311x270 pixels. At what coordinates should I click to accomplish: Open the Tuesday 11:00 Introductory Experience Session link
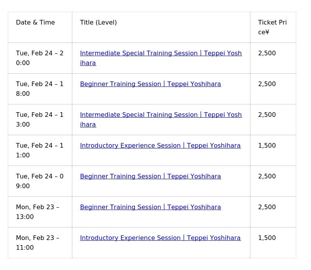coord(160,146)
